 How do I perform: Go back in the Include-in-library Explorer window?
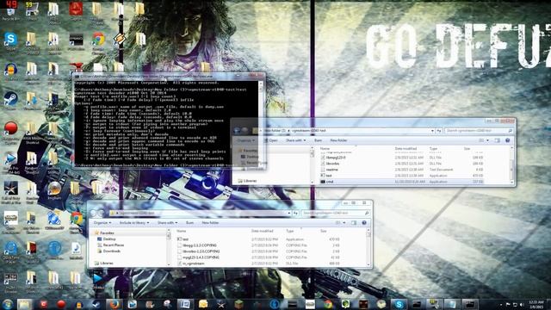pyautogui.click(x=93, y=213)
